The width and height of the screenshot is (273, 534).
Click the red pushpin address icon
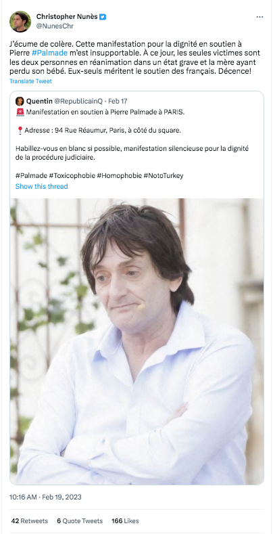tap(20, 131)
